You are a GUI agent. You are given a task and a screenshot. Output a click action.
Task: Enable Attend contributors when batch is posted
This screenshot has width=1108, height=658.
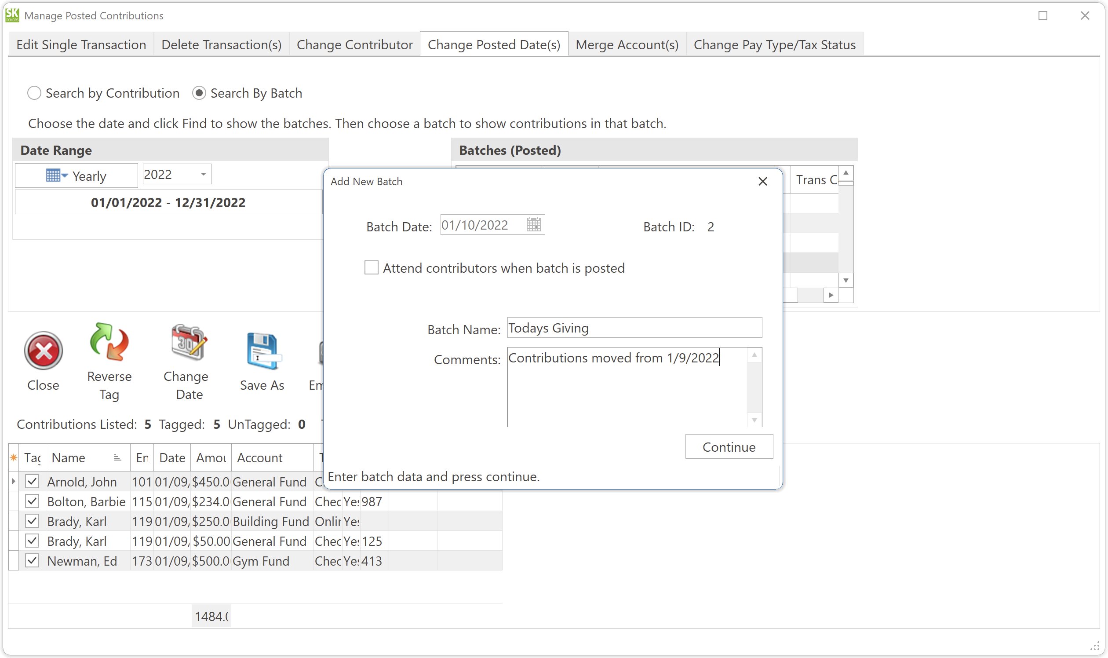click(372, 267)
